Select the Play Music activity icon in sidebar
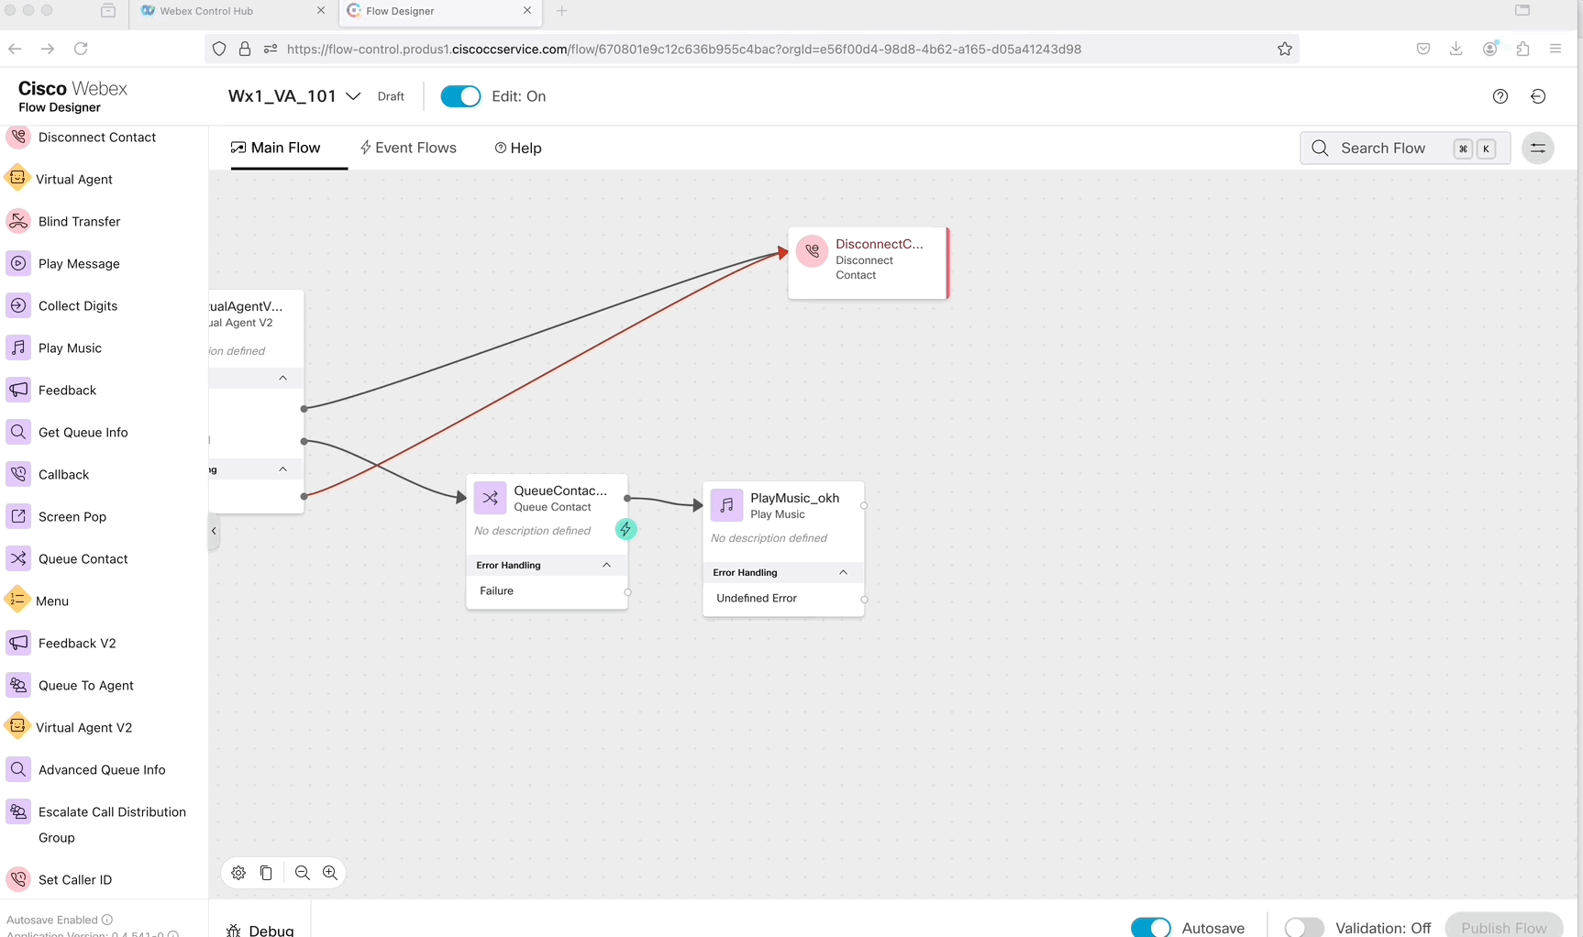The height and width of the screenshot is (937, 1583). click(x=18, y=347)
